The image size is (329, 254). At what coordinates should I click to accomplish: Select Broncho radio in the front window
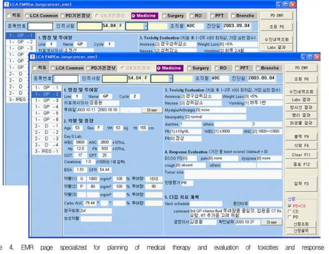pos(258,68)
